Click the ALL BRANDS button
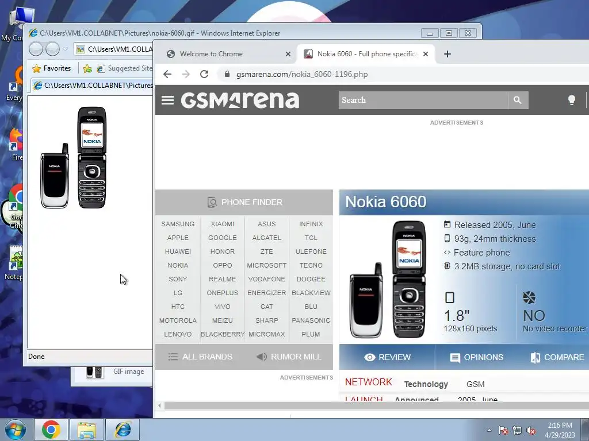The height and width of the screenshot is (441, 589). pos(200,357)
